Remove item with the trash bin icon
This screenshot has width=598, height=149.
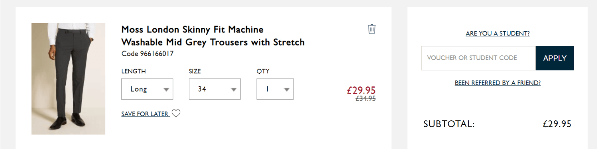point(372,29)
